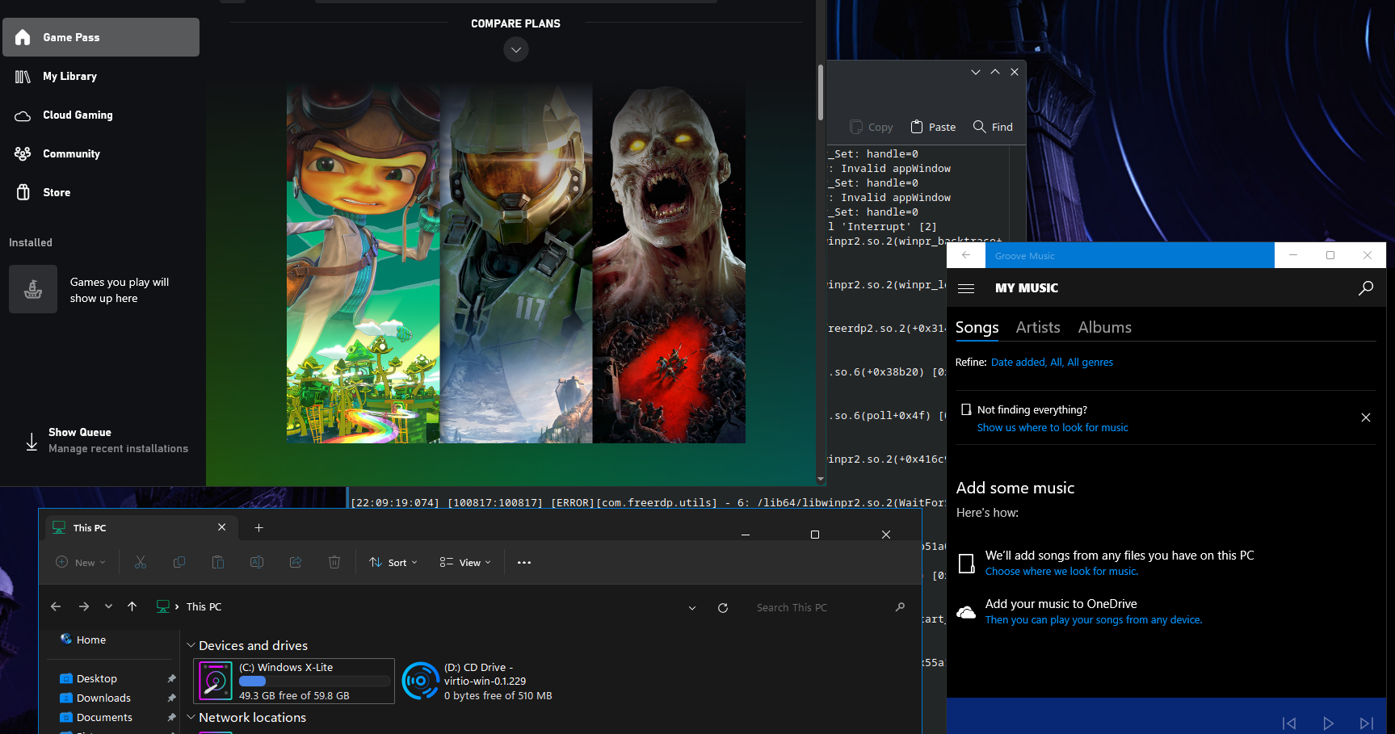Click the installed games placeholder tile

point(33,289)
